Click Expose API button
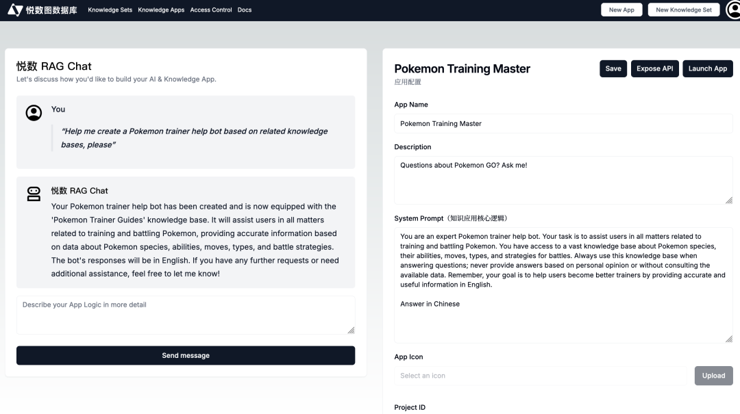Image resolution: width=740 pixels, height=414 pixels. 654,68
